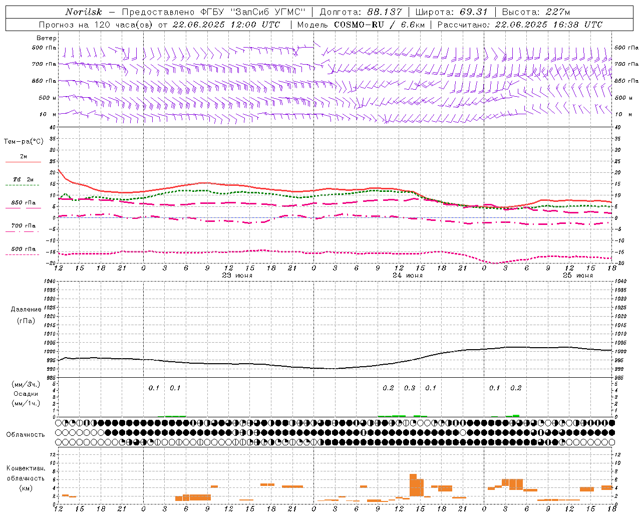Click the Модель COSMO-RU / 6.6км label
The width and height of the screenshot is (641, 513).
tap(361, 25)
